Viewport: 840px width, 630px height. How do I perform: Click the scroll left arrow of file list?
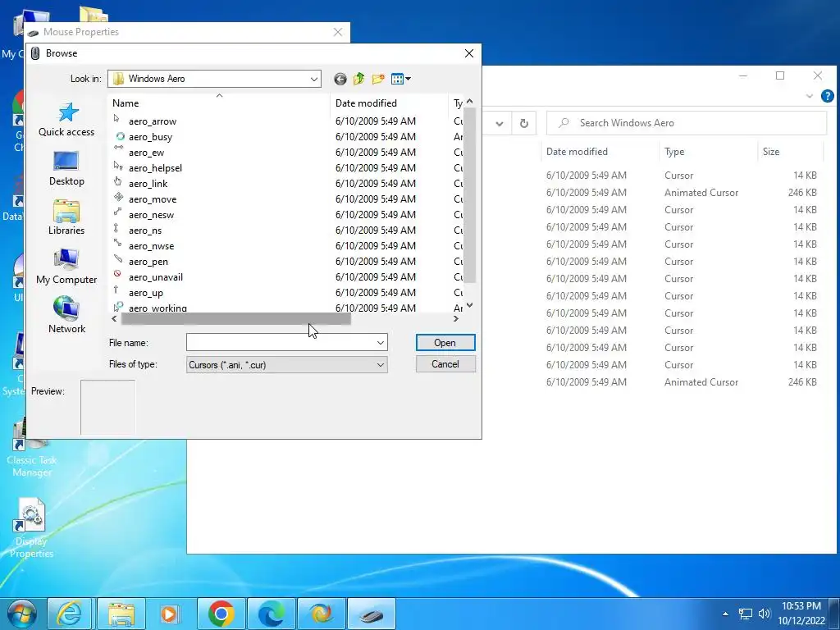click(114, 319)
